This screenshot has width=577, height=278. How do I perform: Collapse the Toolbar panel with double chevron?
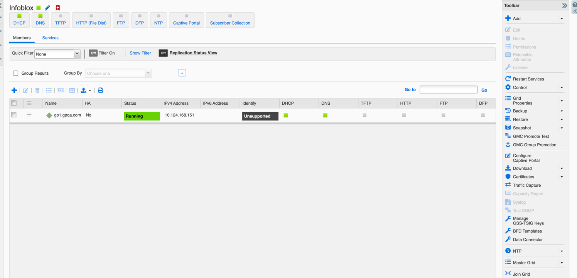[x=564, y=5]
